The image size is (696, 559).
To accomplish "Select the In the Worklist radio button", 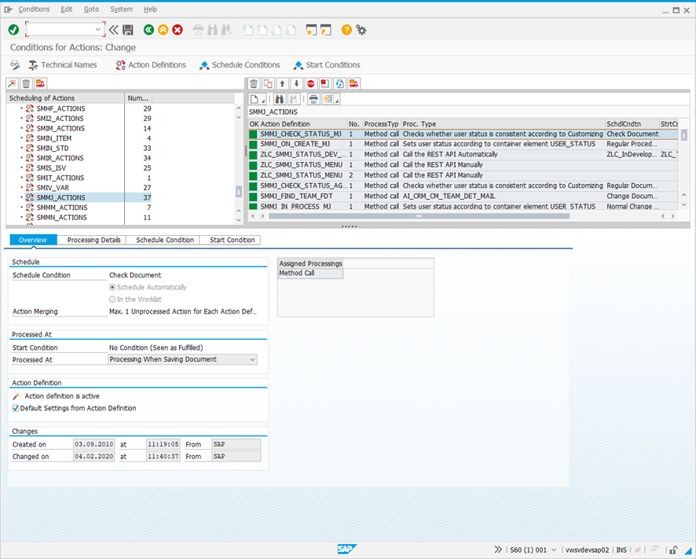I will [x=112, y=300].
